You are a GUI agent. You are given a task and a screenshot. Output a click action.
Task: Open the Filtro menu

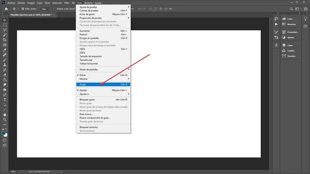67,3
